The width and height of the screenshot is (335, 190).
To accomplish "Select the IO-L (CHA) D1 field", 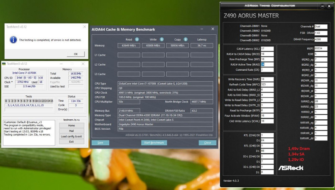I will coord(267,162).
